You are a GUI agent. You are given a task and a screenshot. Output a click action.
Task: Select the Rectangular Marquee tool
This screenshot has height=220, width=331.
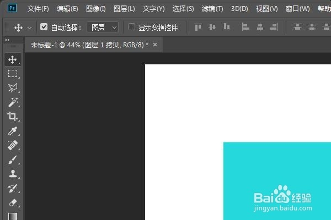point(13,74)
